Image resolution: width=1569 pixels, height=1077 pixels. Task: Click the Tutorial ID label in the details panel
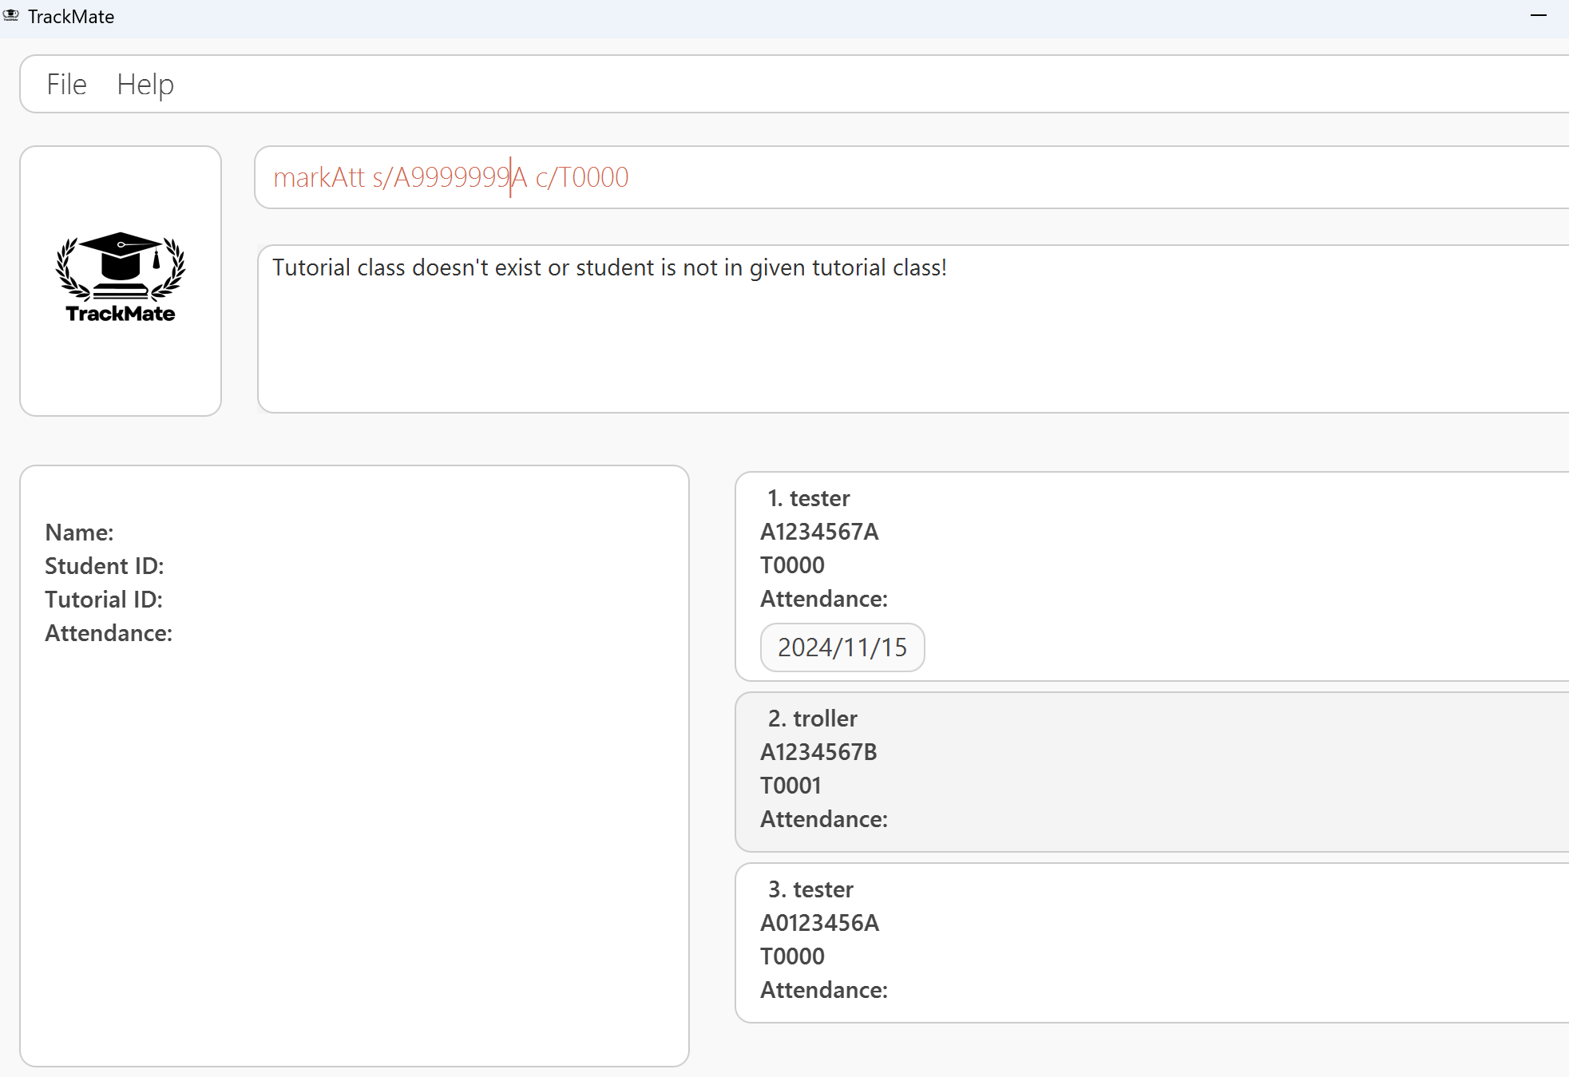click(104, 600)
